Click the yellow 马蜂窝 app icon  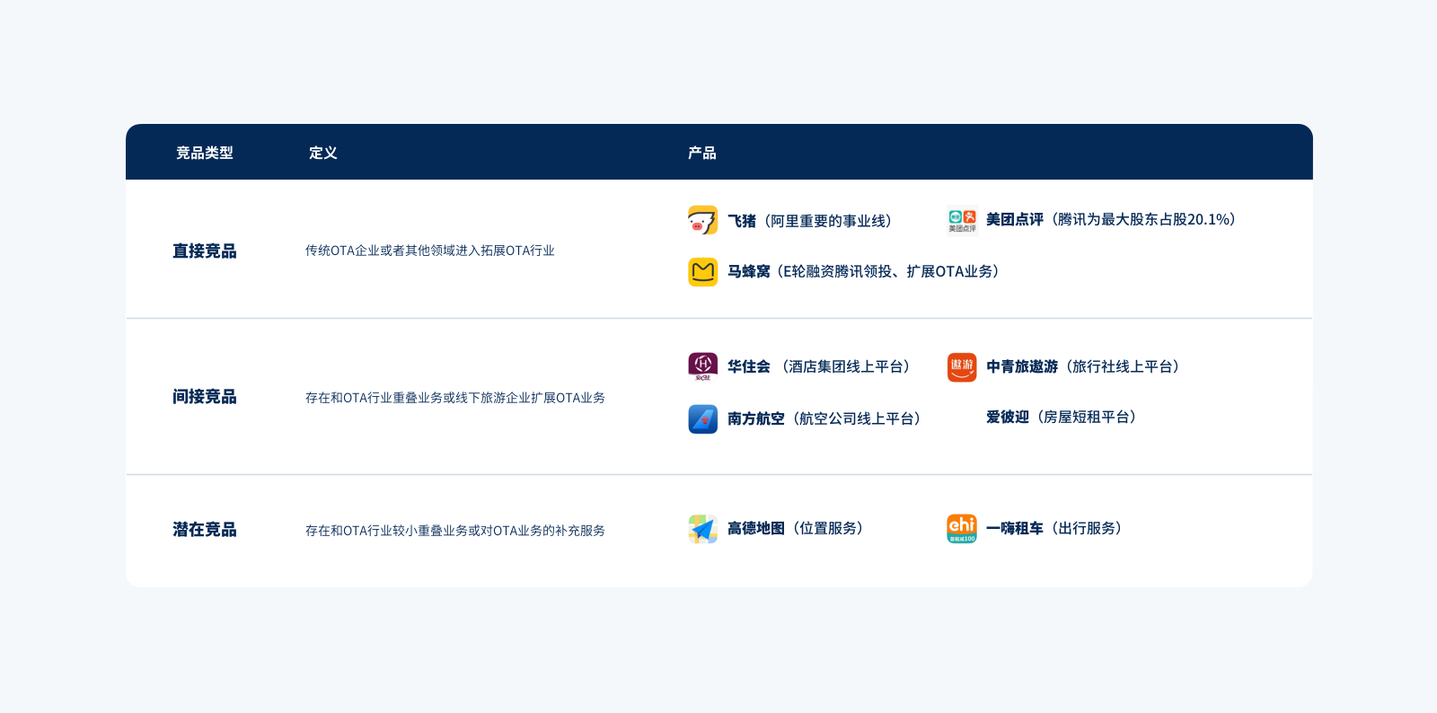click(x=702, y=272)
